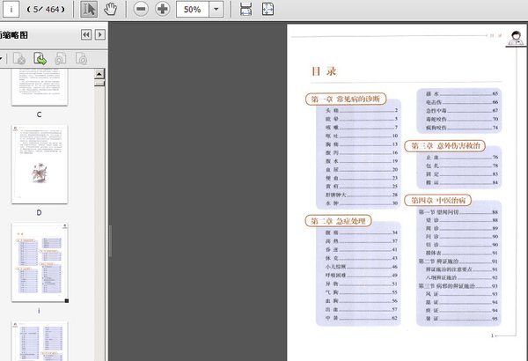
Task: Click the right-arrow button in thumbnail panel header
Action: tap(100, 34)
